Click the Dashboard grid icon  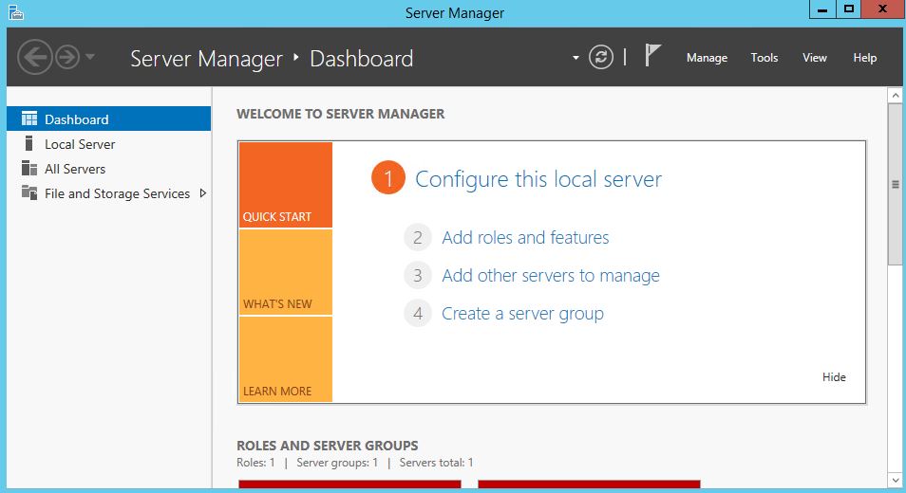pyautogui.click(x=28, y=119)
